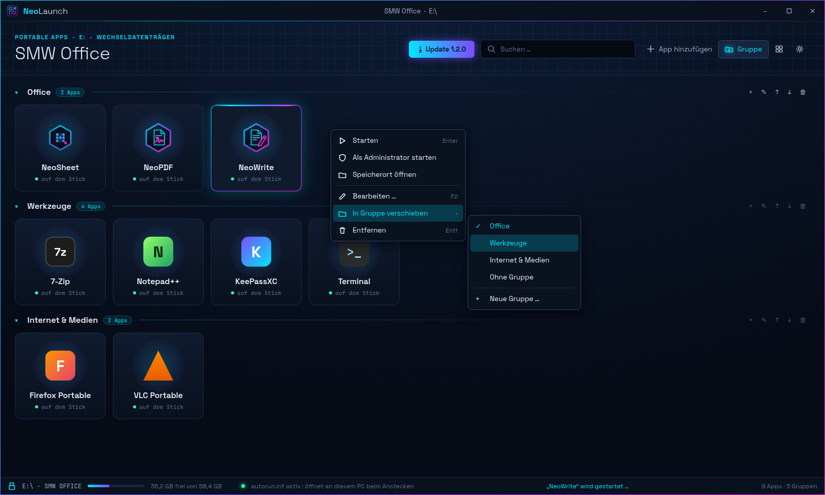Launch the Firefox Portable tile
Viewport: 825px width, 495px height.
pyautogui.click(x=60, y=376)
